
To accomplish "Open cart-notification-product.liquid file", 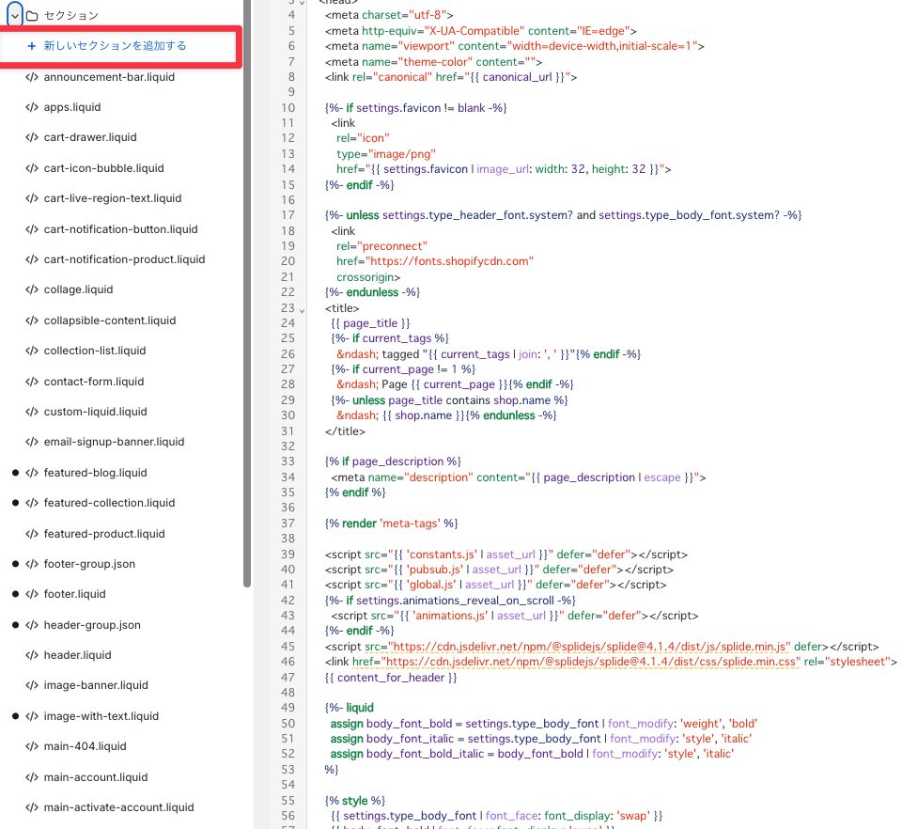I will [124, 259].
